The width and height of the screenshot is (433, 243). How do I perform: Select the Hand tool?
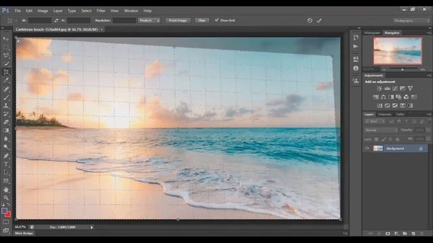point(6,190)
